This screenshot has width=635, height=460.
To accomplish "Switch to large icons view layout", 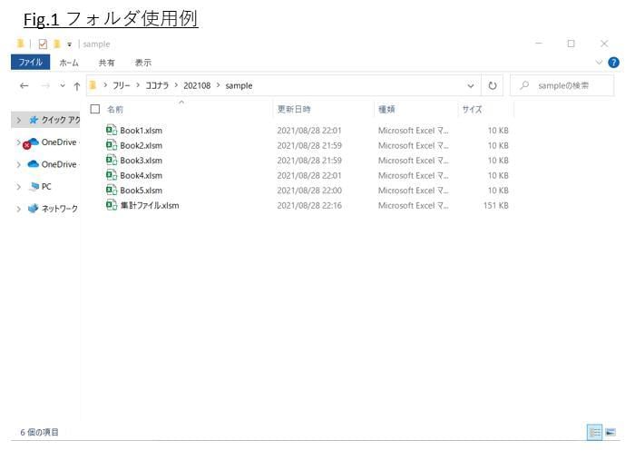I will pos(611,432).
